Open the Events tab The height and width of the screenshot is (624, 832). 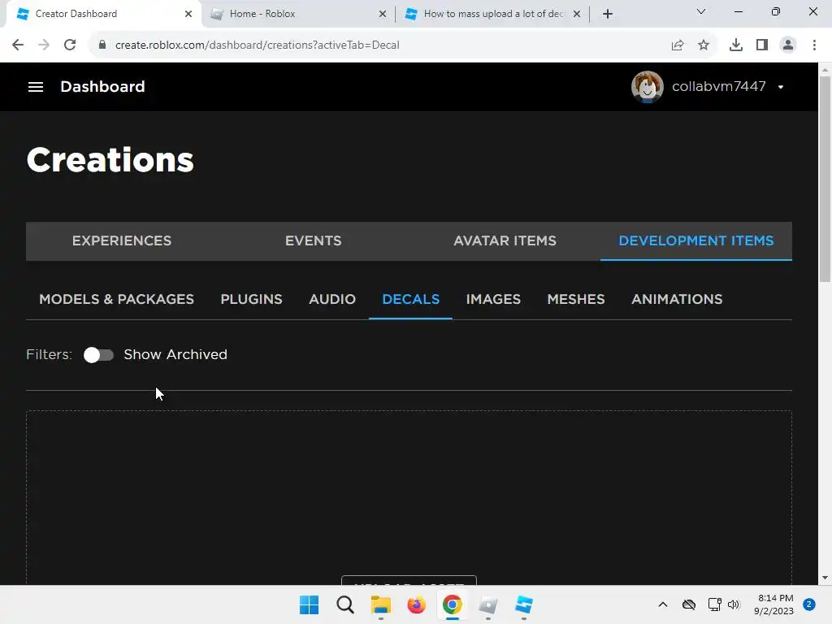[x=313, y=240]
